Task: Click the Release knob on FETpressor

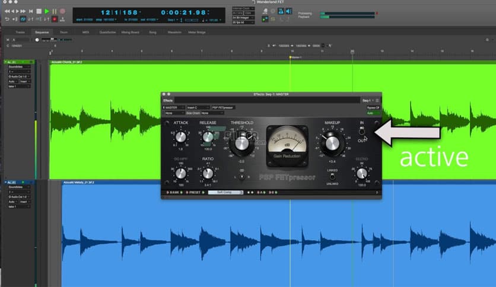Action: click(208, 137)
